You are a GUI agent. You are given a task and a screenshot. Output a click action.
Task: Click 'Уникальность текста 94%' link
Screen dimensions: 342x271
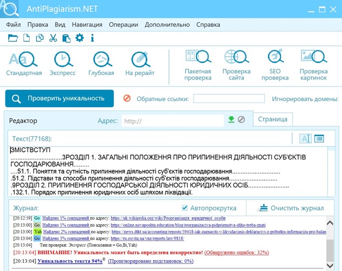[70, 261]
